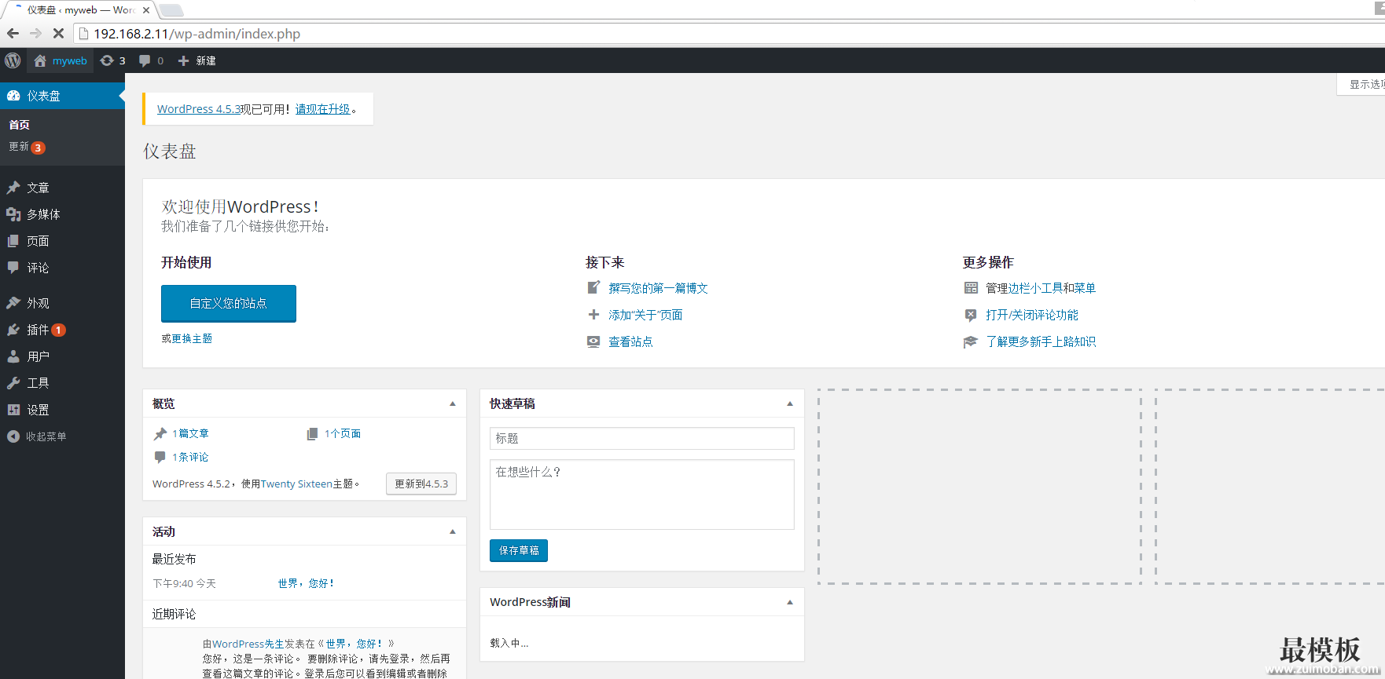
Task: Click the 更换主题 link
Action: [192, 338]
